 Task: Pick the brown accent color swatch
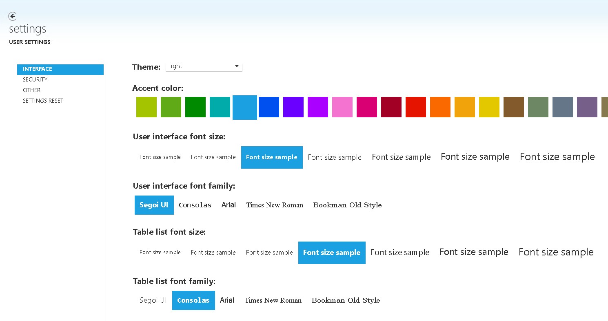pos(514,107)
